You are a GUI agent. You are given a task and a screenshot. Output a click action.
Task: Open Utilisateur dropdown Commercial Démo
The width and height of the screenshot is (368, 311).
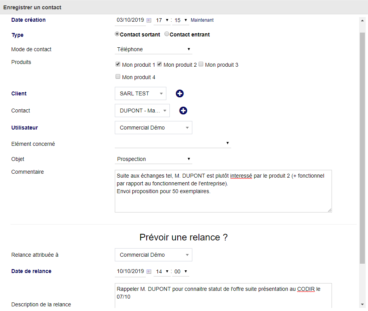click(154, 128)
